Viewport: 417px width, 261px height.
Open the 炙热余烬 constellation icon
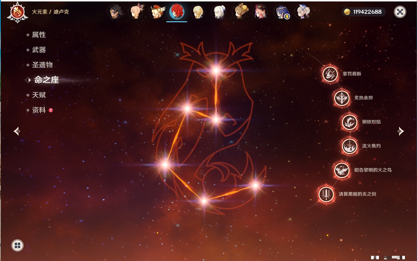coord(342,98)
